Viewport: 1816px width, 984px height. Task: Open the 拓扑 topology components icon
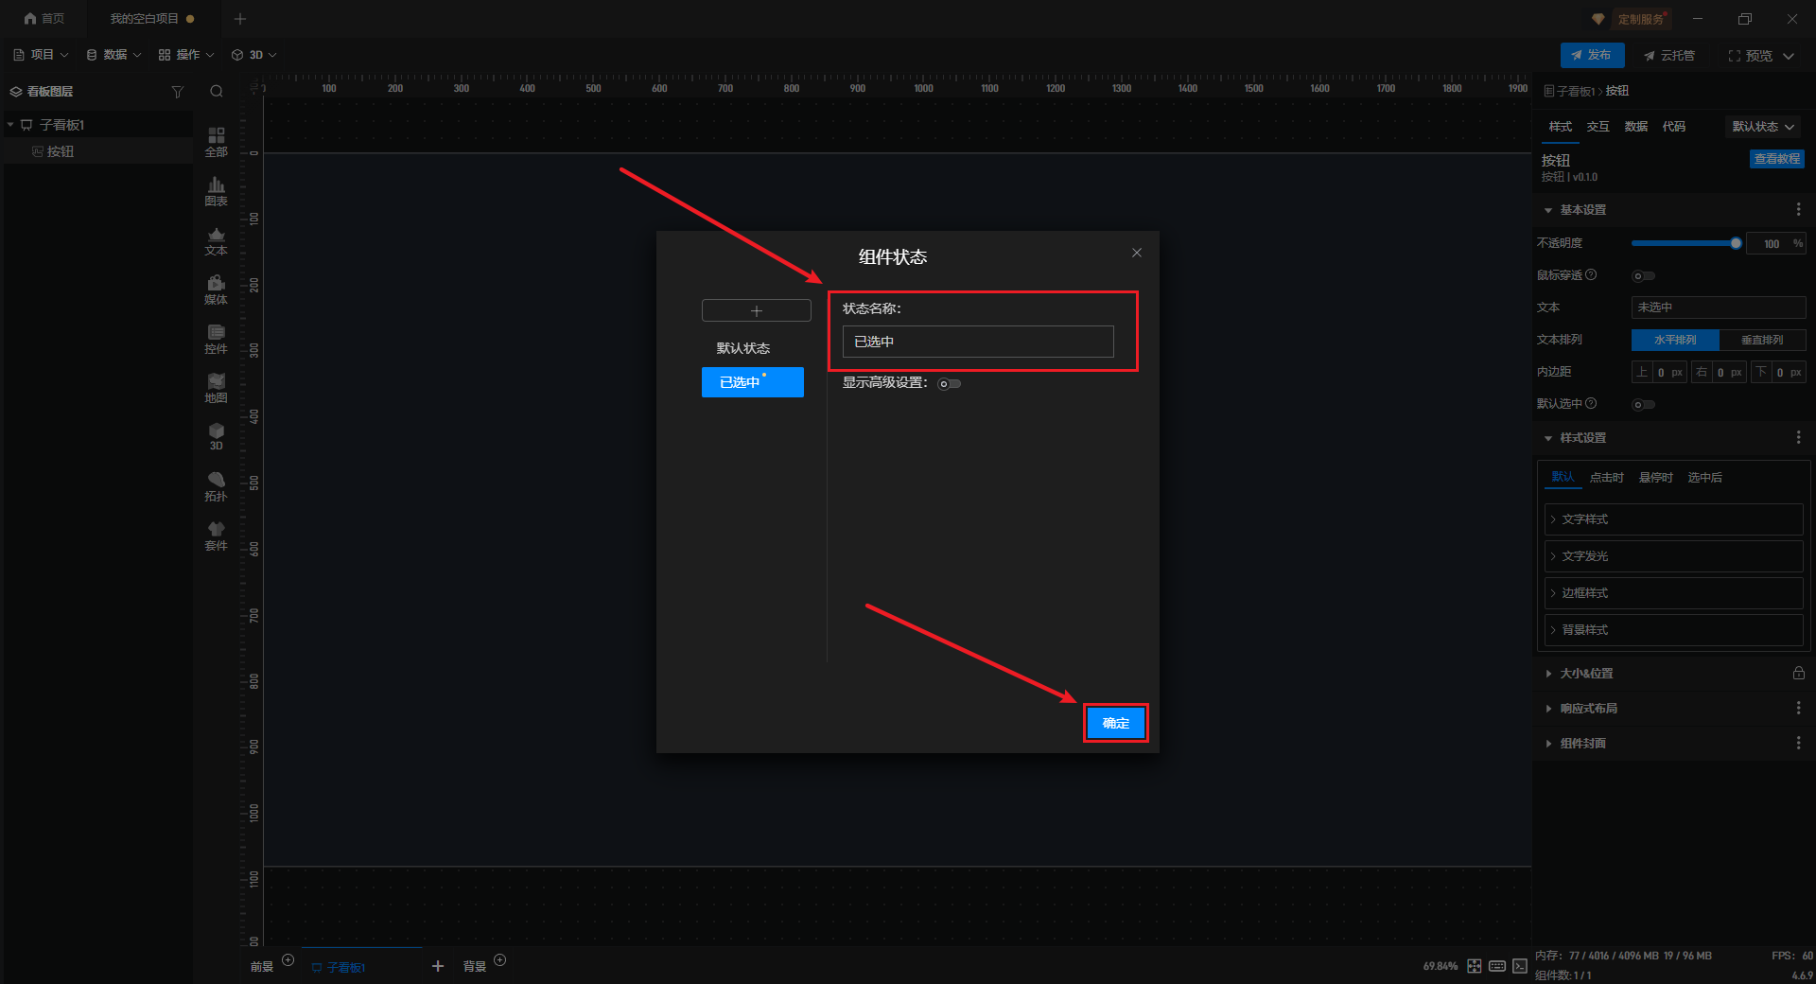[216, 485]
